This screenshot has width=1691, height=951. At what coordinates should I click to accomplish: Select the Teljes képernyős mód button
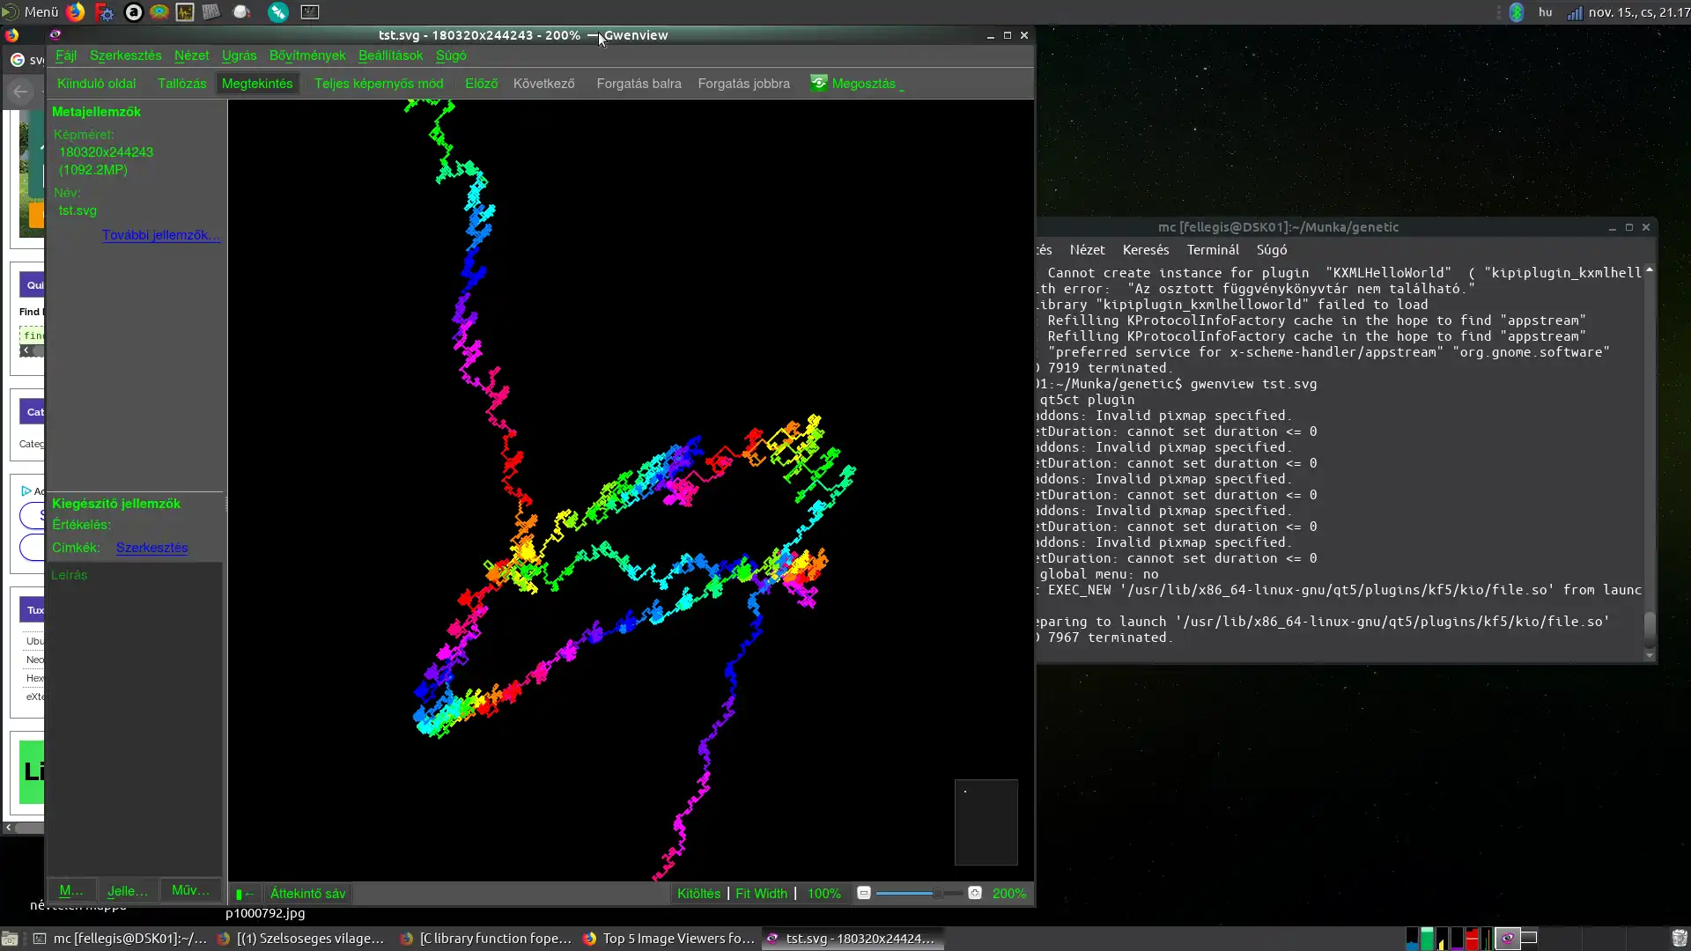pyautogui.click(x=379, y=83)
